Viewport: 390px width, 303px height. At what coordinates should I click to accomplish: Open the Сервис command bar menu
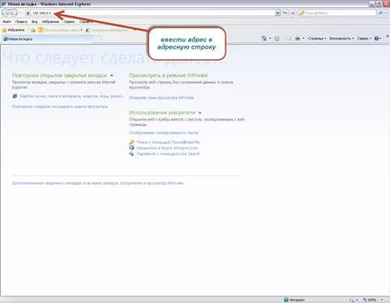(364, 39)
